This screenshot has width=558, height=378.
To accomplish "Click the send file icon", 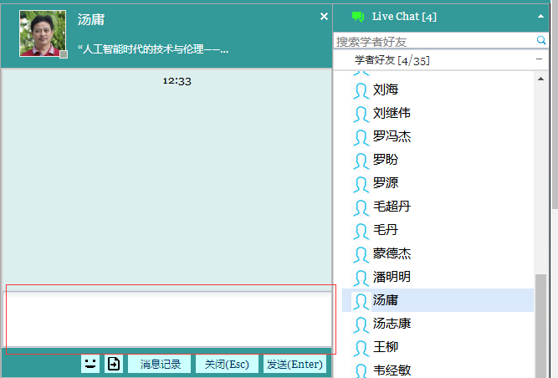I will [x=114, y=364].
